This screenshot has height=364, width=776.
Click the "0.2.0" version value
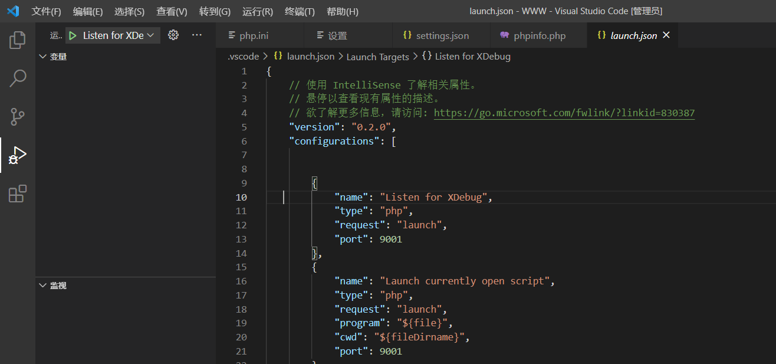click(x=371, y=127)
